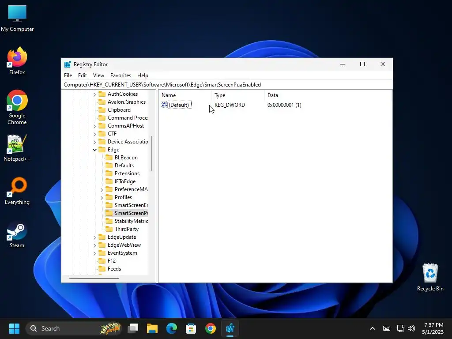This screenshot has width=452, height=339.
Task: Select the highlighted SmartScreenPuaEnabled key
Action: (x=131, y=213)
